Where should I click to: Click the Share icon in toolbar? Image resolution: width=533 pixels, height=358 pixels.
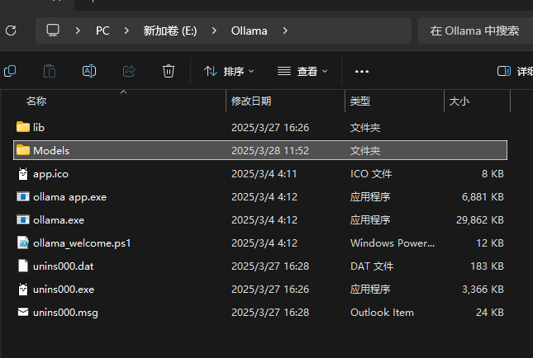coord(129,71)
